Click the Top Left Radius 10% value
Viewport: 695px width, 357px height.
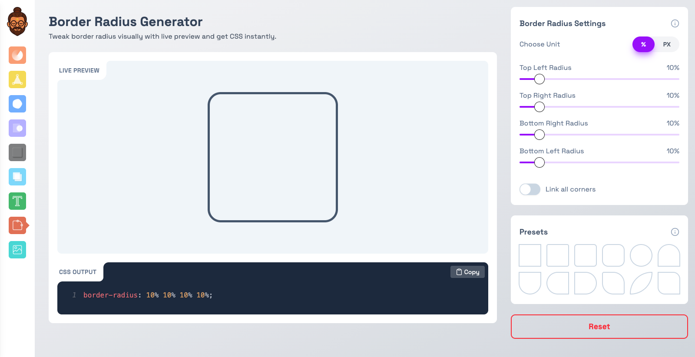click(x=673, y=68)
